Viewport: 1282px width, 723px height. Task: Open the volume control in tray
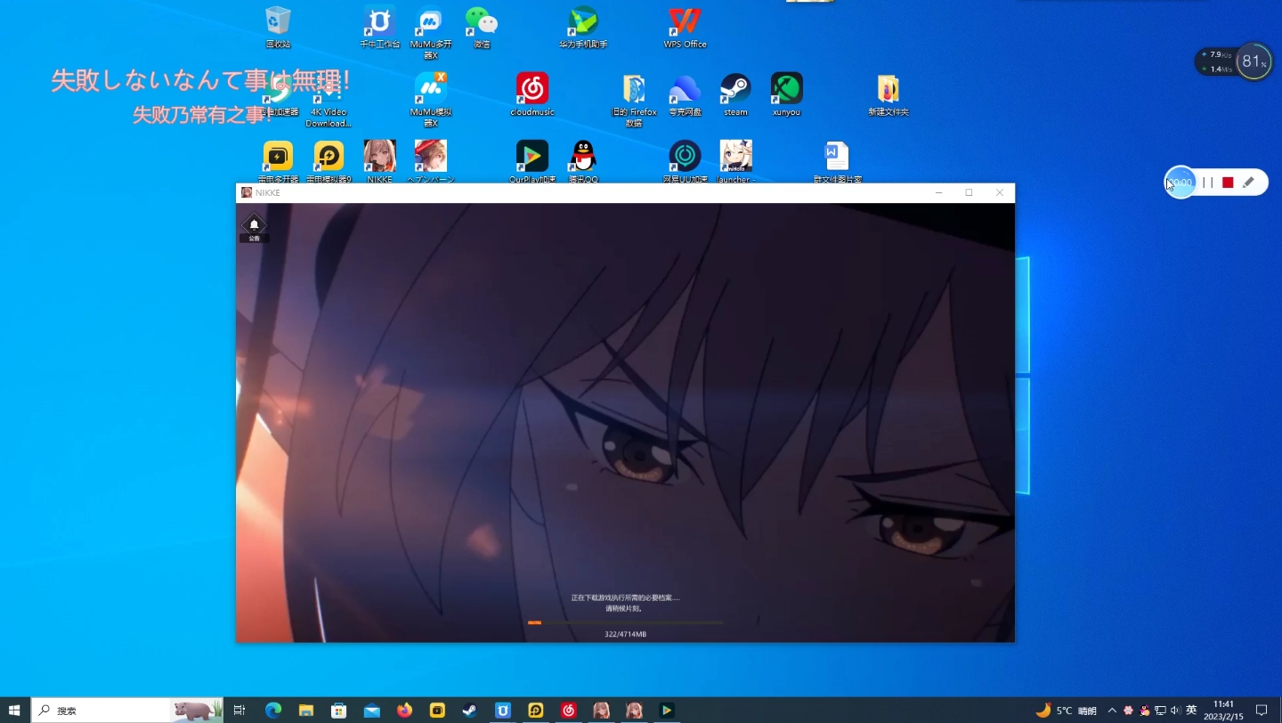[x=1175, y=710]
